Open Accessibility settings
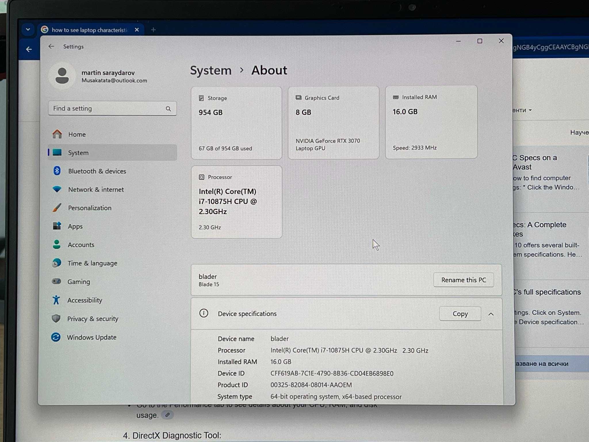 [112, 300]
